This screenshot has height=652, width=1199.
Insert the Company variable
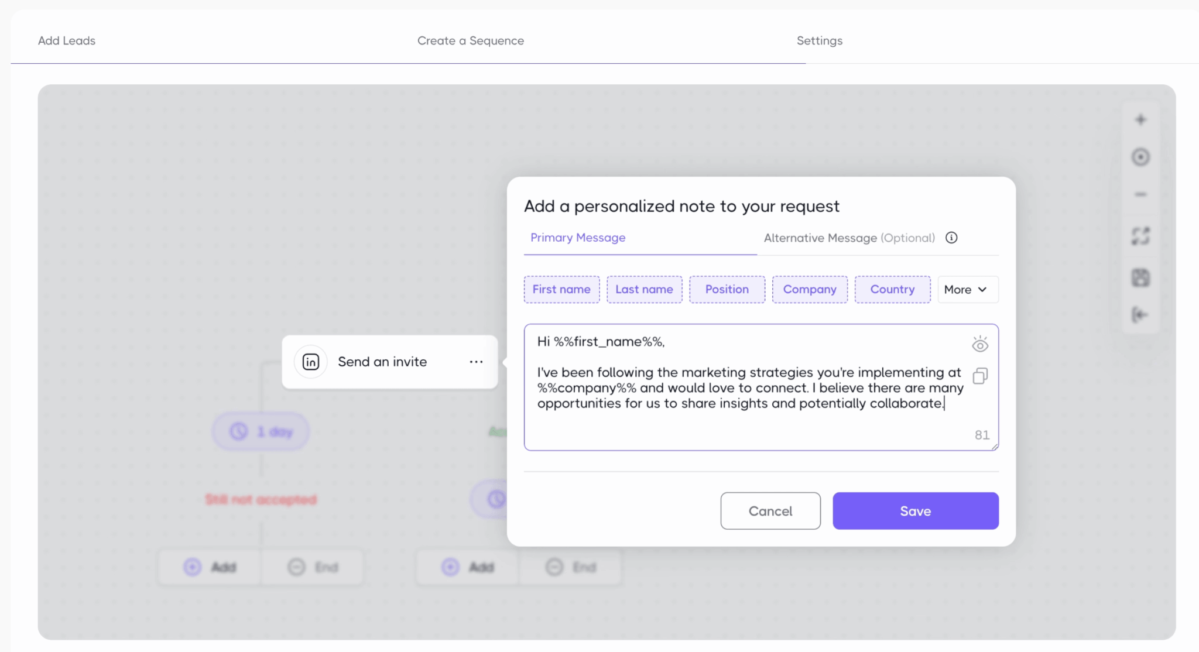[810, 290]
